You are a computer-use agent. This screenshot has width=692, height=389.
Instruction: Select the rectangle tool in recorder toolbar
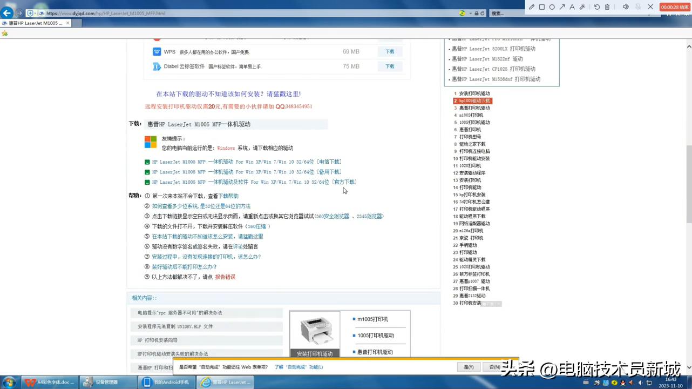coord(542,7)
